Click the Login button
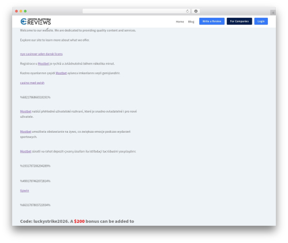Screen dimensions: 288x243 tap(261, 21)
